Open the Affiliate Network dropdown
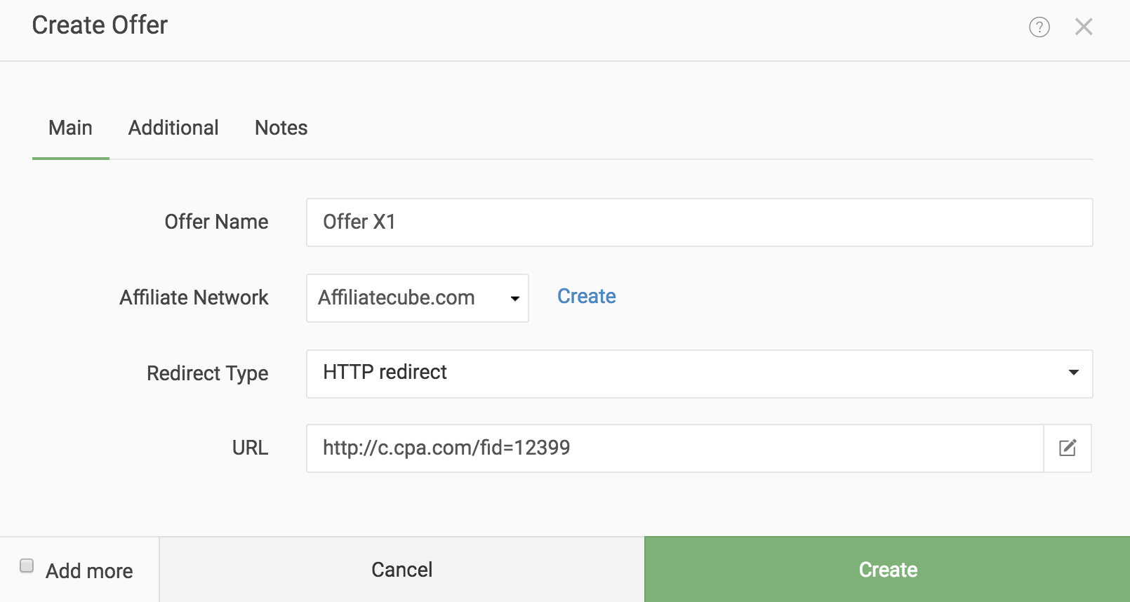 pos(418,297)
